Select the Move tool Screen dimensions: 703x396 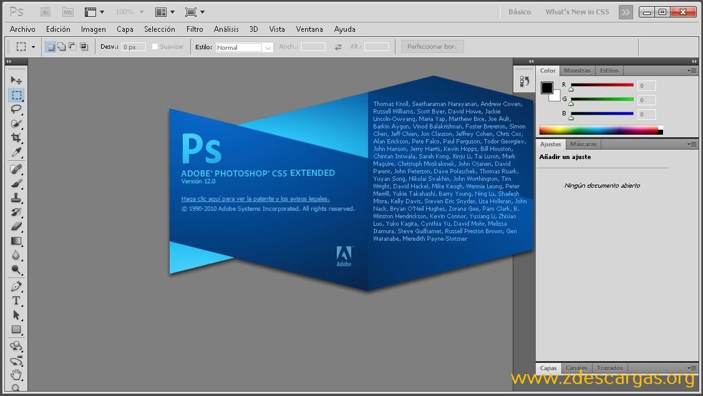point(16,80)
